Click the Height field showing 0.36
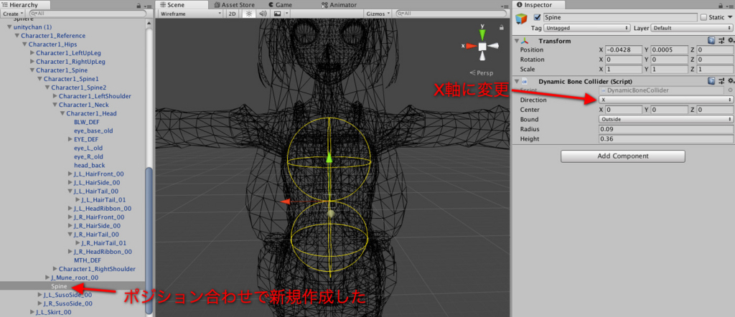 click(x=665, y=139)
